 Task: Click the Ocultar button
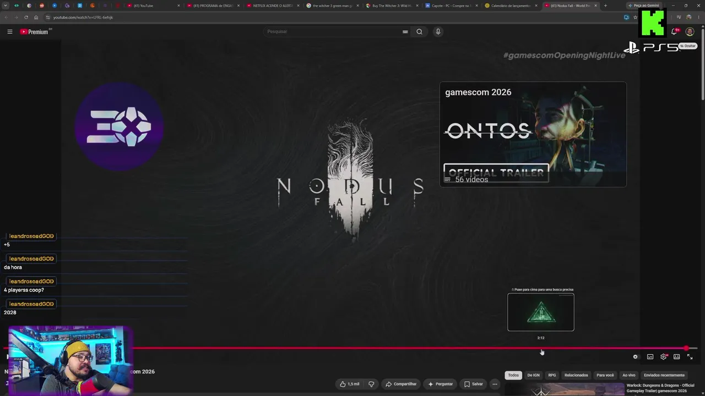click(x=688, y=46)
